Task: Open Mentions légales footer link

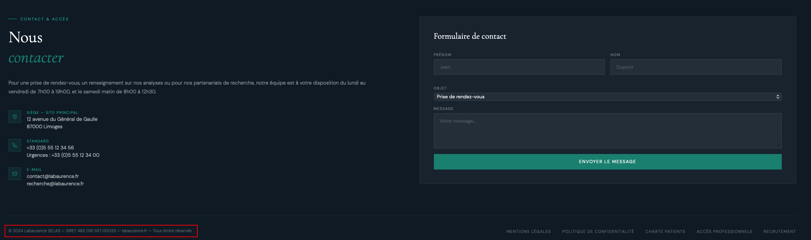Action: click(x=528, y=232)
